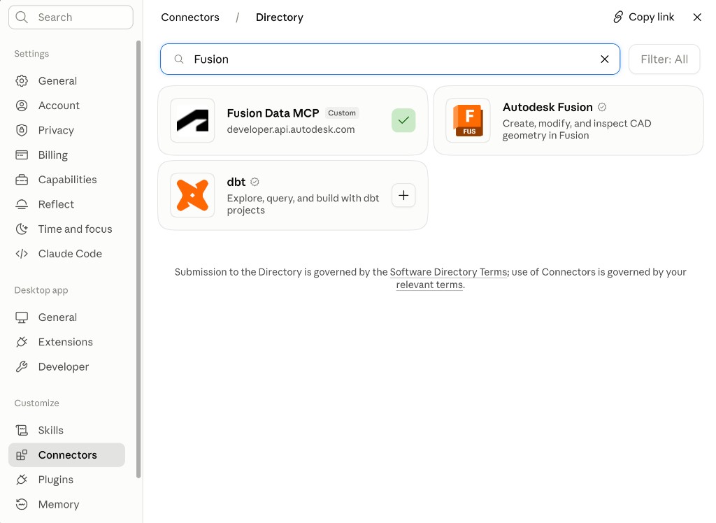Click the magnifier icon in directory search
Screen dimensions: 716x523
coord(179,59)
